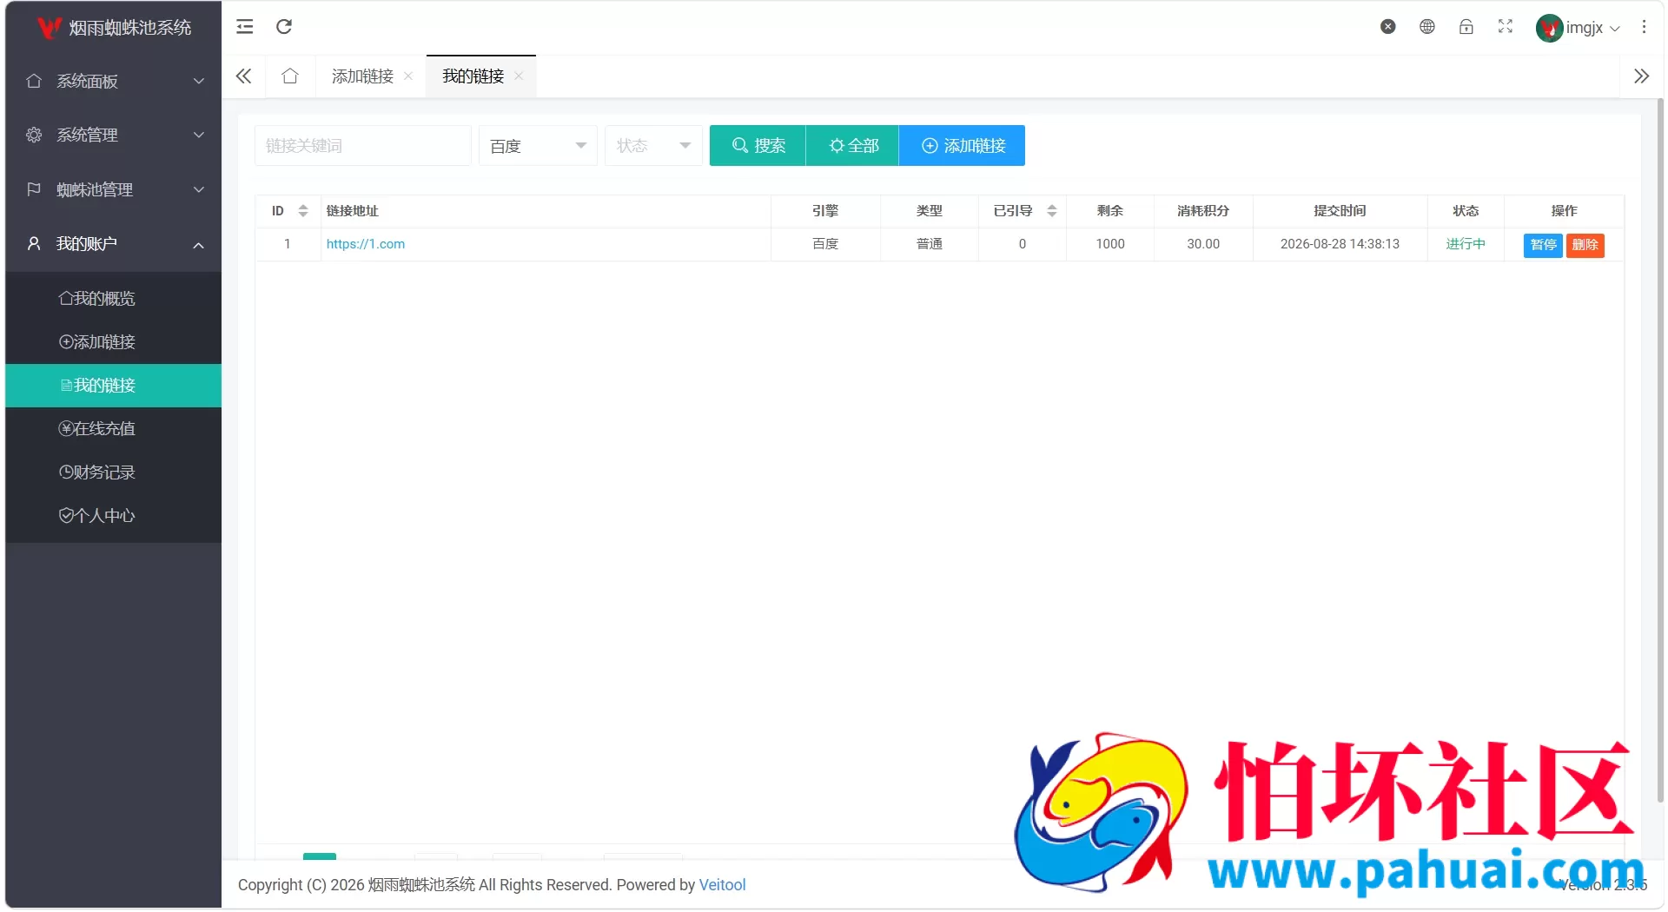
Task: Sort the table by ID column
Action: coord(303,211)
